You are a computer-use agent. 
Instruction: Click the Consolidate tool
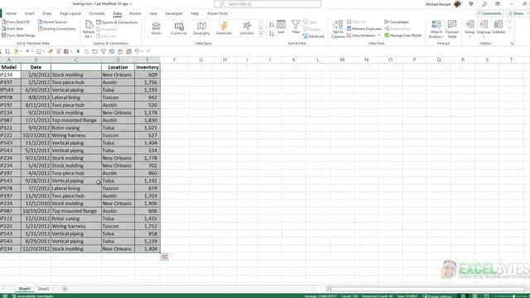pos(397,22)
